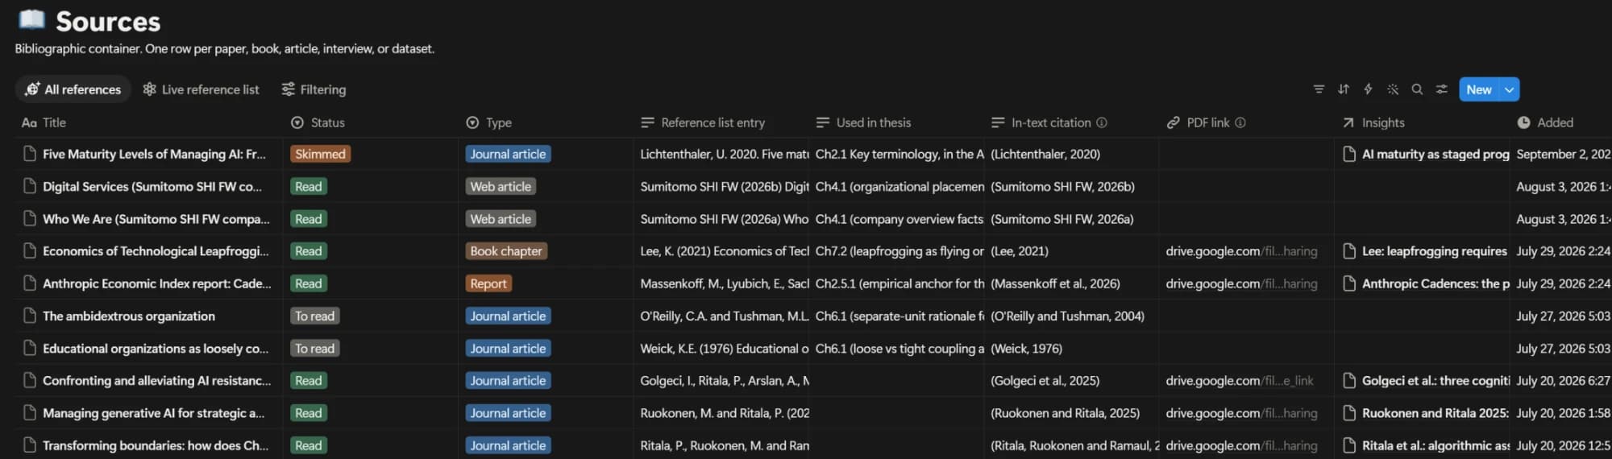The image size is (1612, 459).
Task: Open the Google Drive link for Lee 2021
Action: pos(1241,251)
